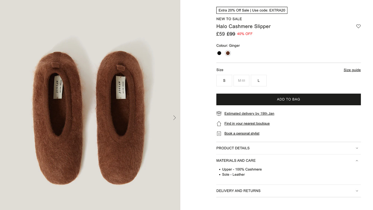
Task: Click Book a personal stylist
Action: pyautogui.click(x=242, y=133)
